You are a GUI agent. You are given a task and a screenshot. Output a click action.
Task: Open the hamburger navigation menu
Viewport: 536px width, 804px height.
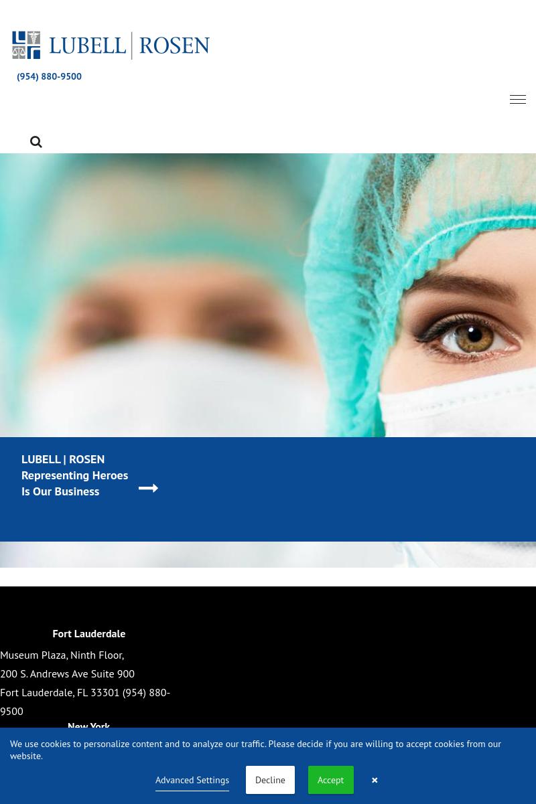coord(517,99)
